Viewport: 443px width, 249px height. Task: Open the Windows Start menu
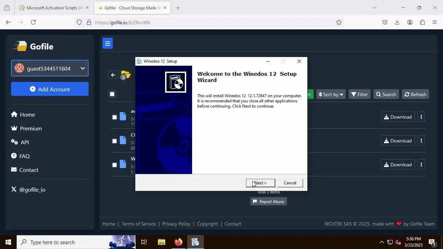coord(8,242)
